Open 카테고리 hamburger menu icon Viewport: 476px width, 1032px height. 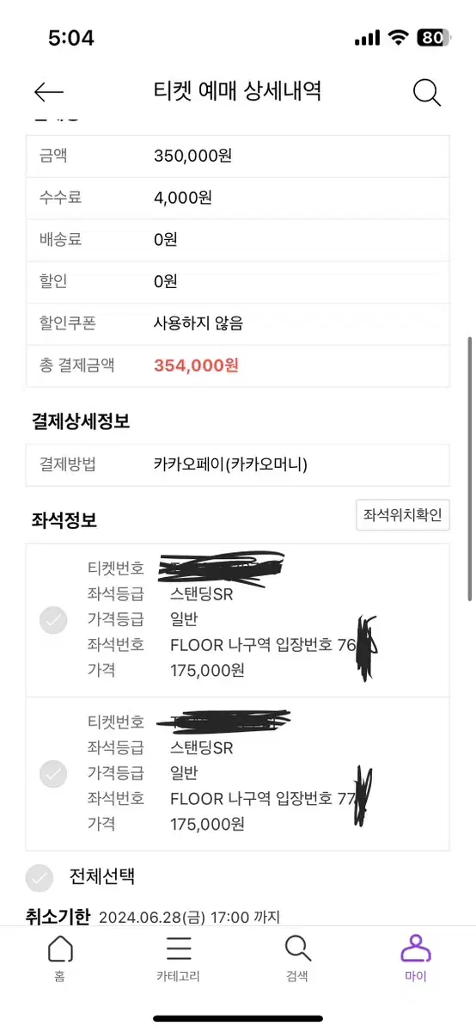point(179,949)
